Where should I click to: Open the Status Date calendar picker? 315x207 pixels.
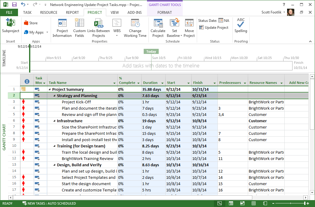[221, 20]
